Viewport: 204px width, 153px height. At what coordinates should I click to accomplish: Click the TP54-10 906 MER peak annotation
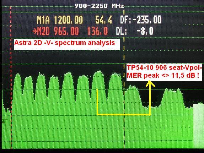[x=164, y=72]
